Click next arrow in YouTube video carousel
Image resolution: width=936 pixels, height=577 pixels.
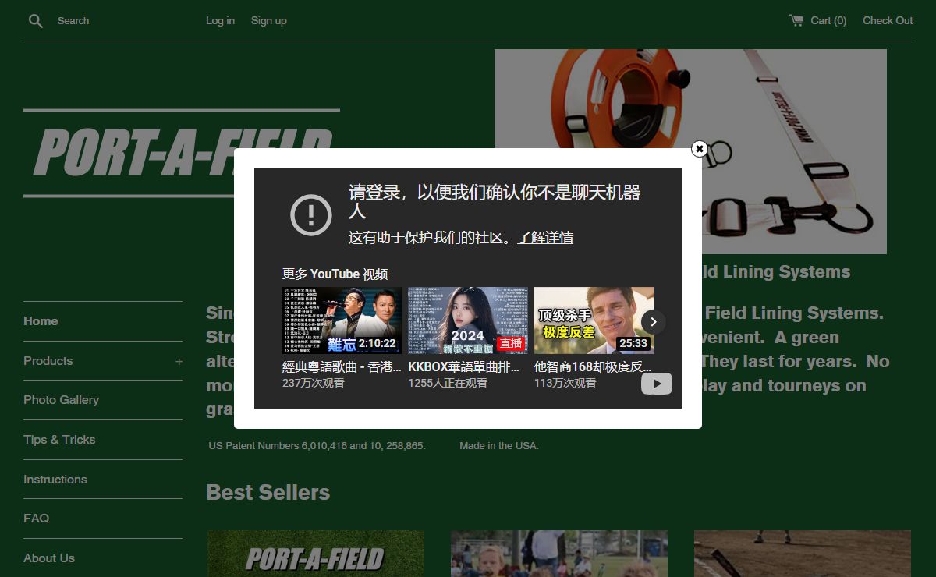654,321
